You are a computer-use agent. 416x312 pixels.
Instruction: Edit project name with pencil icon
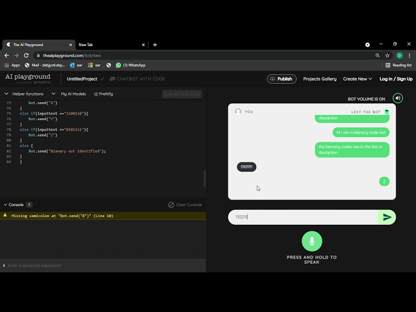102,79
